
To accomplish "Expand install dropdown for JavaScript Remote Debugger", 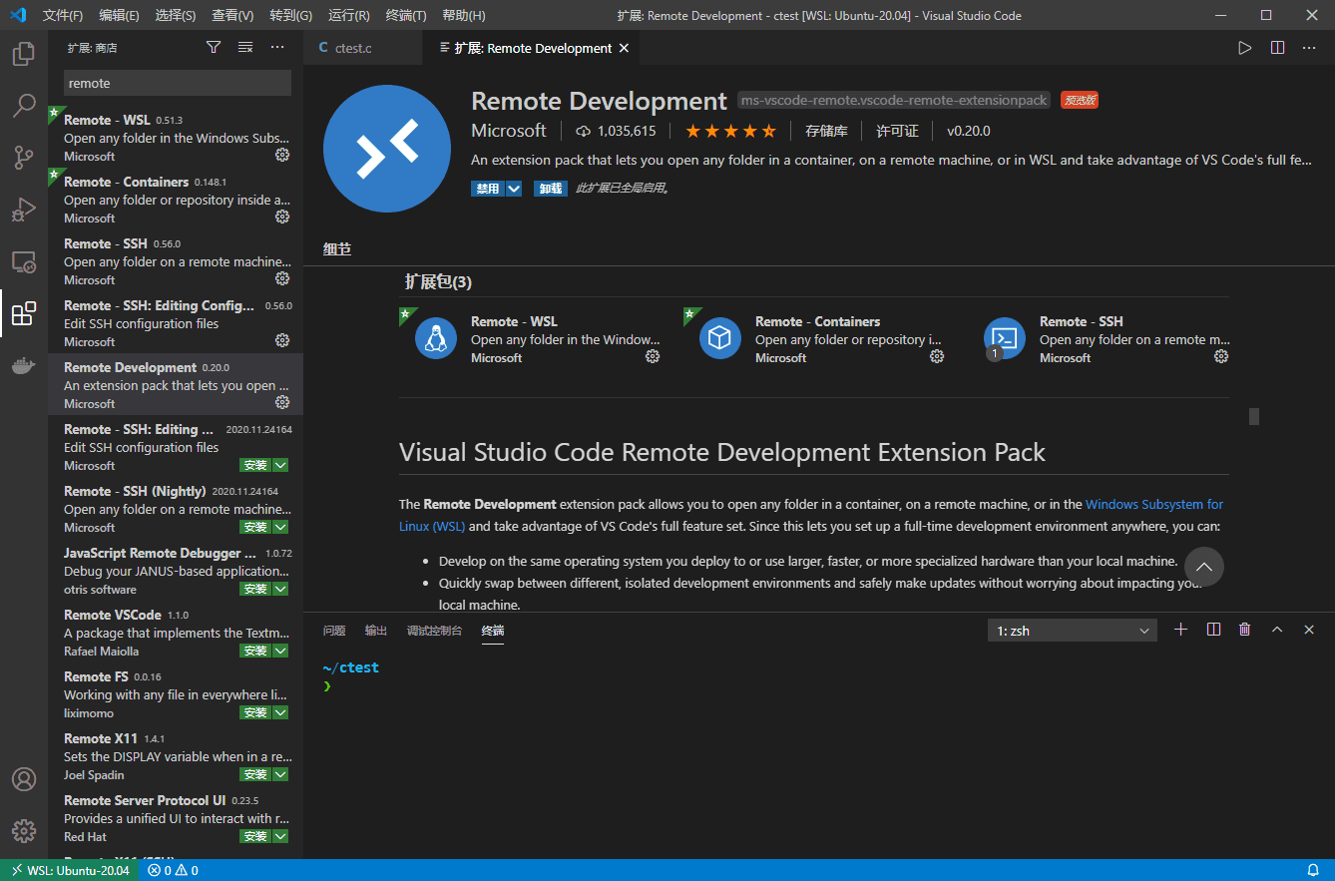I will (x=280, y=589).
